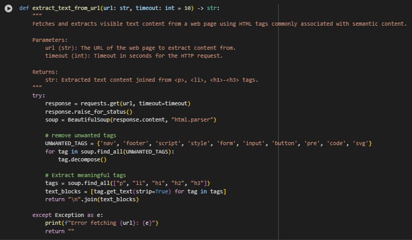
Task: Select the response.raise_for_status() line
Action: pyautogui.click(x=89, y=112)
